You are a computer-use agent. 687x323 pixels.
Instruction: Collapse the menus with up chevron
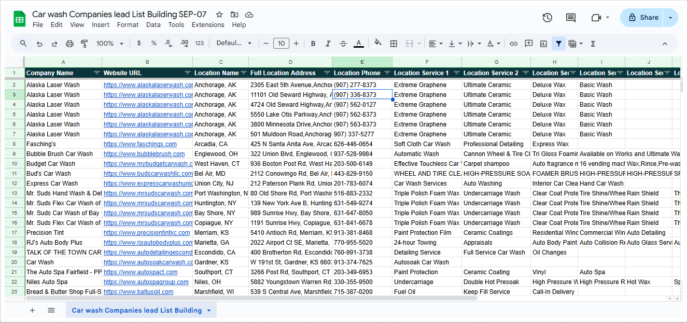click(665, 44)
